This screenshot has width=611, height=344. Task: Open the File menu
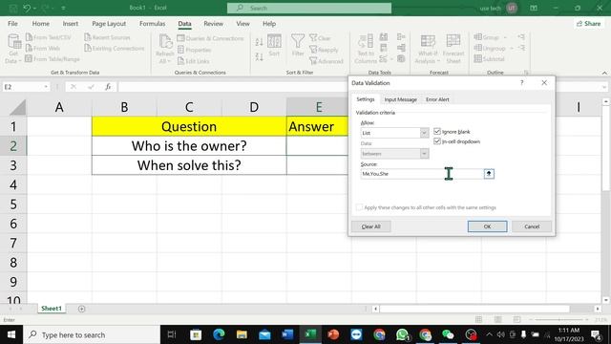point(12,23)
